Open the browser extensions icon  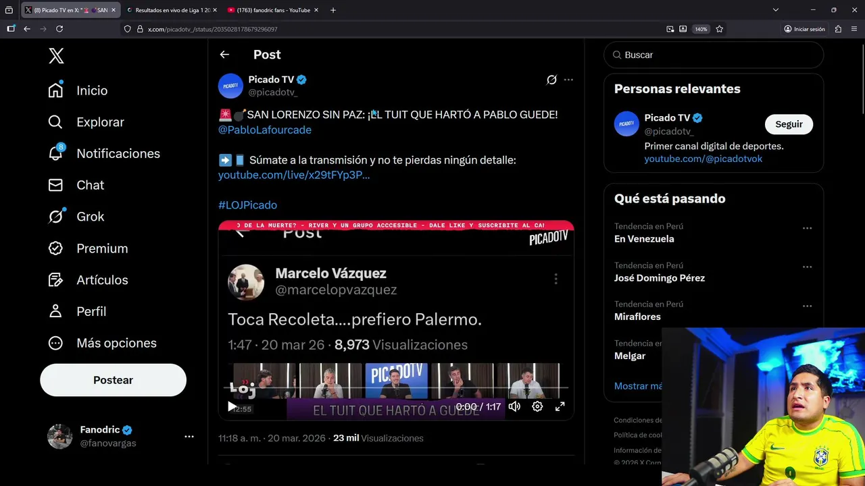tap(838, 29)
